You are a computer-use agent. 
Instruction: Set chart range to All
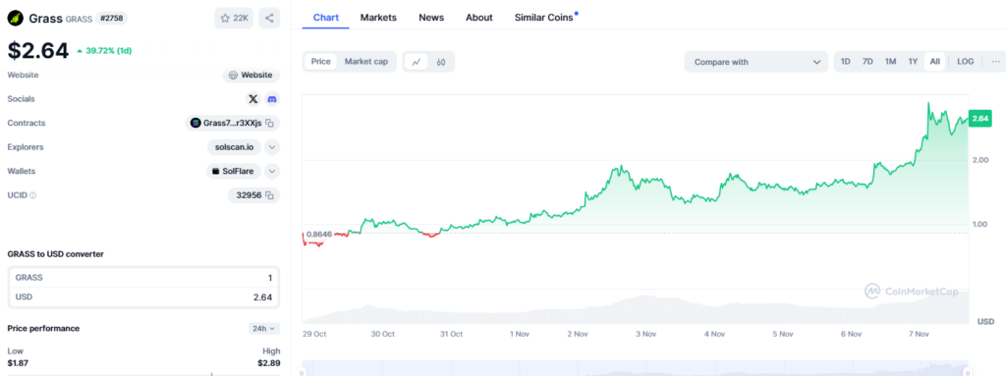935,62
